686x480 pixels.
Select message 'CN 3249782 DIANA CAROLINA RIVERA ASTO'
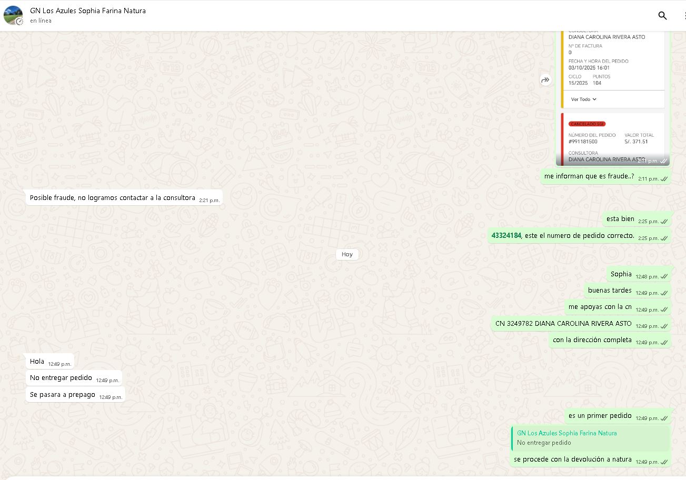[582, 324]
